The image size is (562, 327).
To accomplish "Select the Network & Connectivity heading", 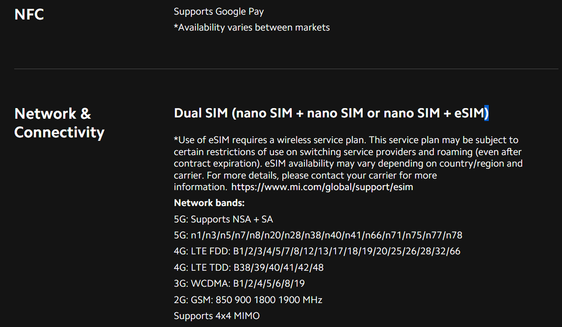I will [x=59, y=123].
